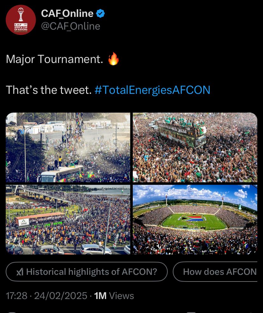The width and height of the screenshot is (263, 313).
Task: Click the 24/02/2025 post date
Action: coord(60,296)
